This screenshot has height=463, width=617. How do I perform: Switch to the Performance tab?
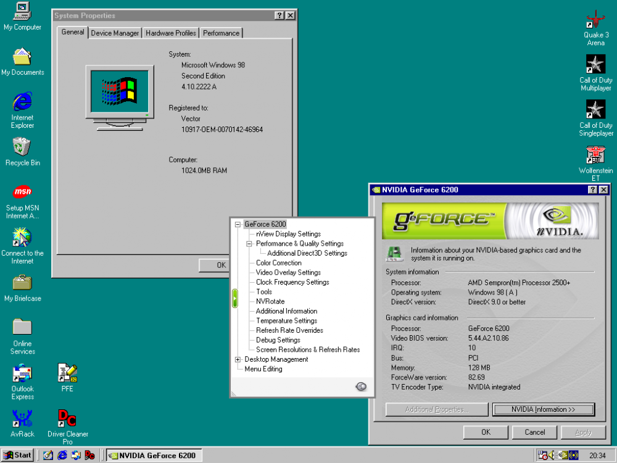pos(221,33)
